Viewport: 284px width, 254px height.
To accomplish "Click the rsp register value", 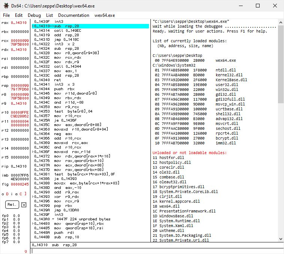I will pos(20,87).
